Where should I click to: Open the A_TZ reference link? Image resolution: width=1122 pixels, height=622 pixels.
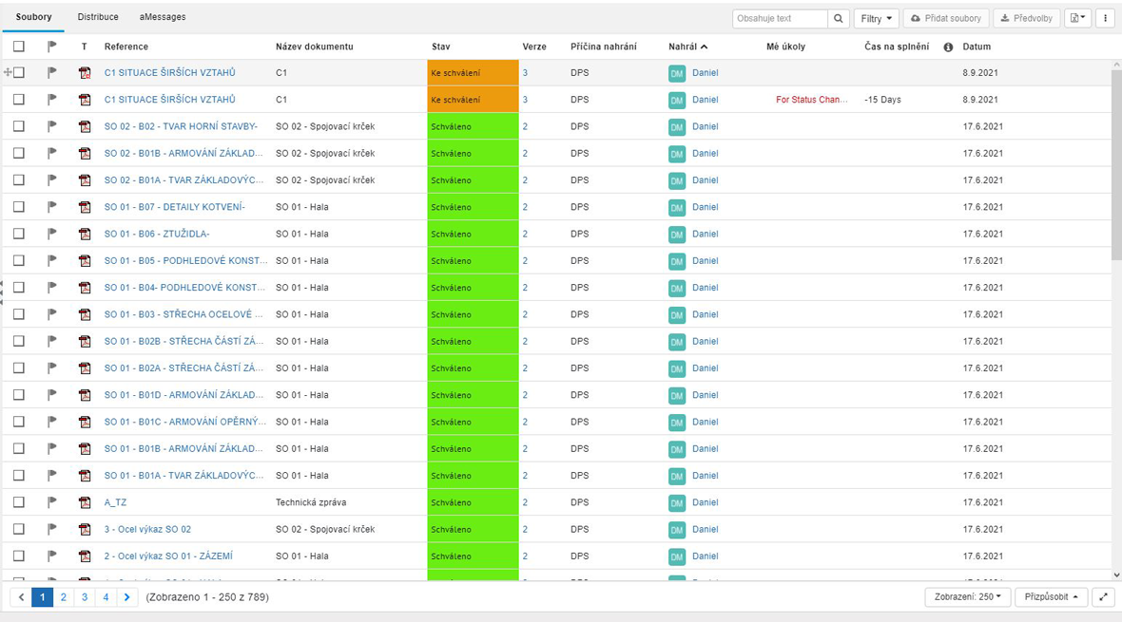tap(115, 502)
